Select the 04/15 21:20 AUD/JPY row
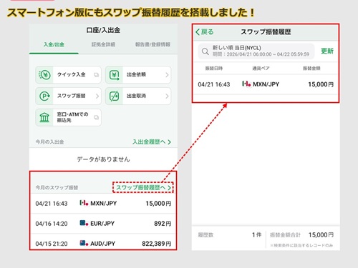 (x=103, y=242)
